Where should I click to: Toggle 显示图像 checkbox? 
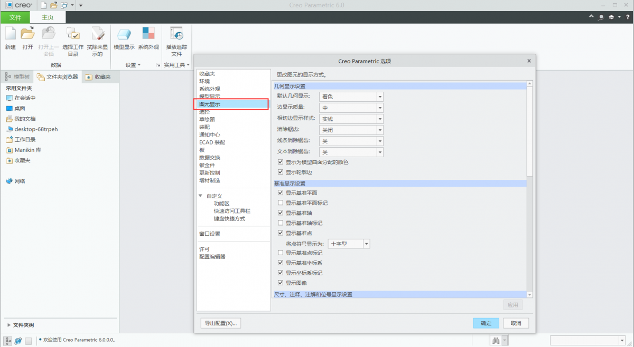pyautogui.click(x=281, y=283)
